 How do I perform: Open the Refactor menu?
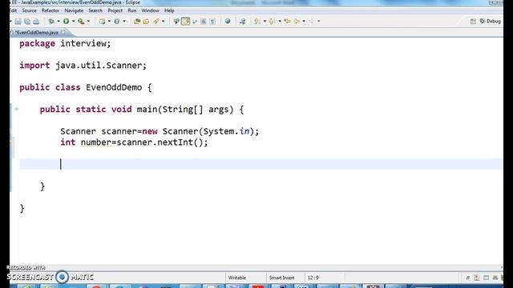(x=50, y=10)
